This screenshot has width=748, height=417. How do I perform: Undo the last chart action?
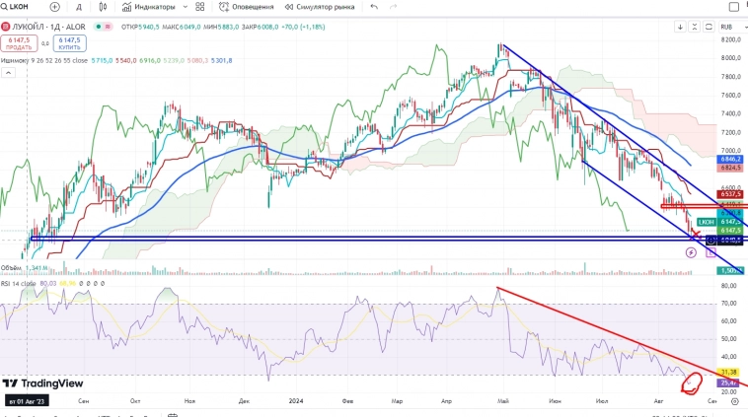(x=374, y=7)
